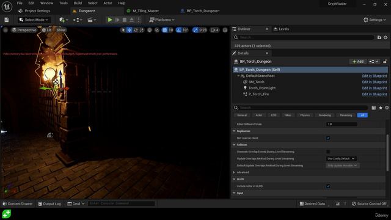Collapse the DefaultSceneRoot tree node

pyautogui.click(x=238, y=76)
